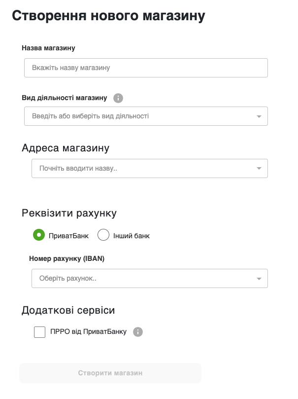Click the ПриватБанк radio label text
Viewport: 298px width, 399px height.
[x=68, y=236]
